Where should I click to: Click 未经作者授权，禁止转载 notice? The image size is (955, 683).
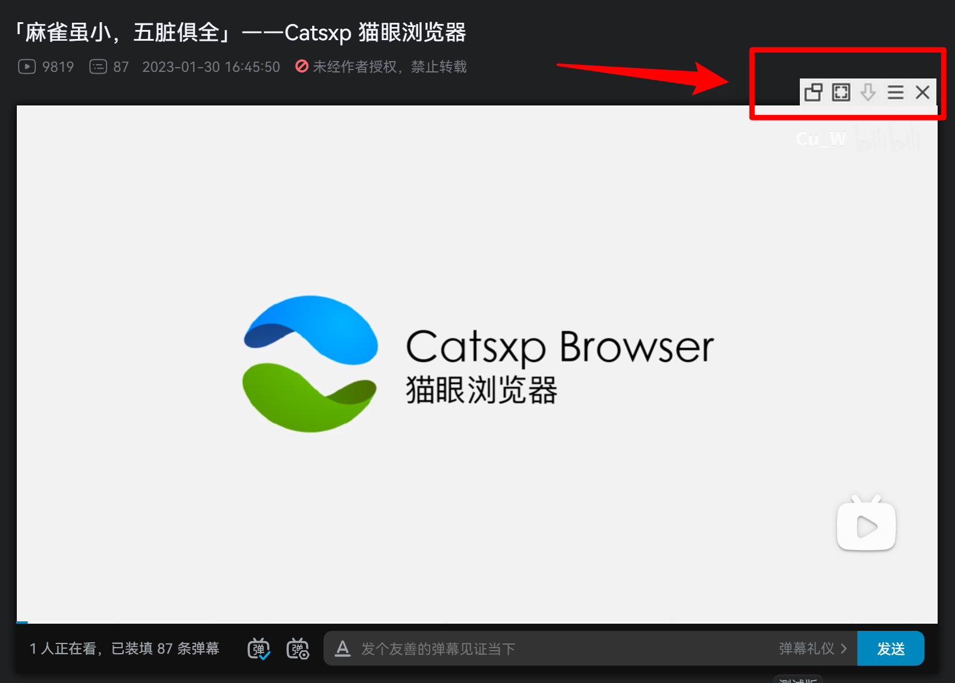pos(381,67)
